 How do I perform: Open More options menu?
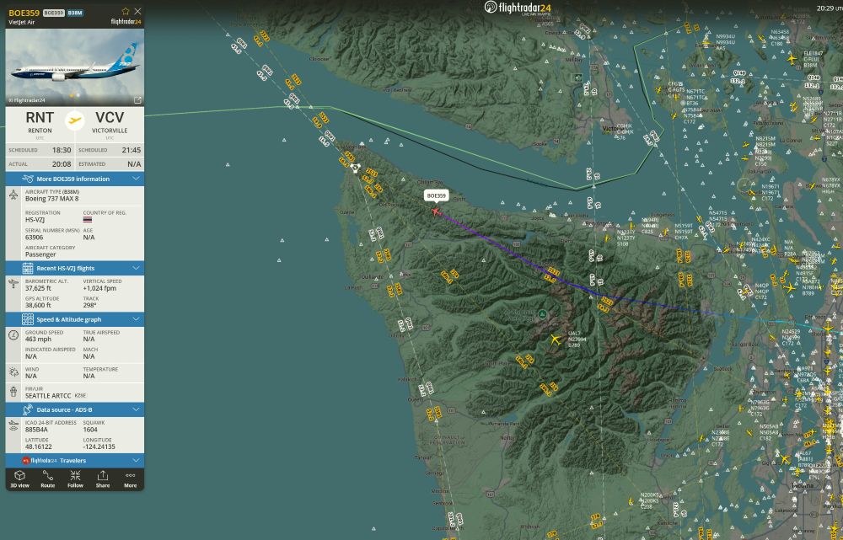(131, 479)
